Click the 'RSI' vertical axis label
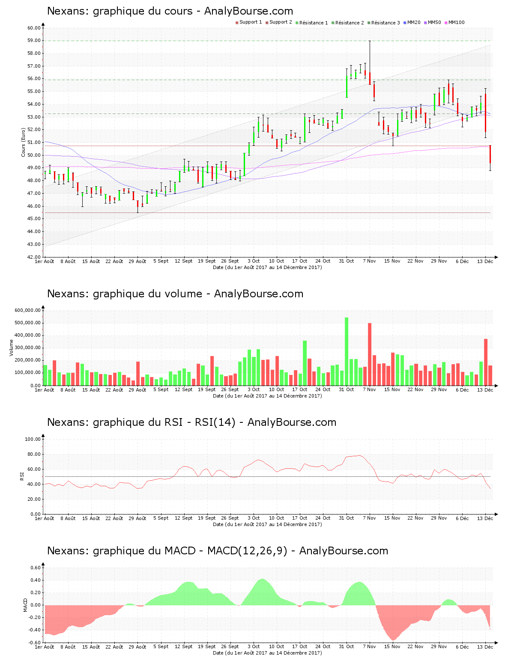This screenshot has width=514, height=664. click(22, 476)
